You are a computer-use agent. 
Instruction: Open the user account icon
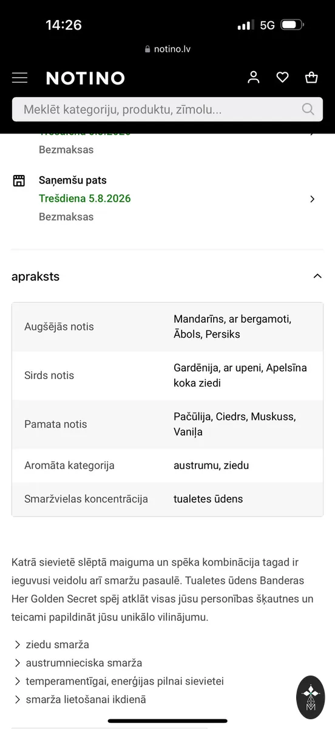[254, 77]
